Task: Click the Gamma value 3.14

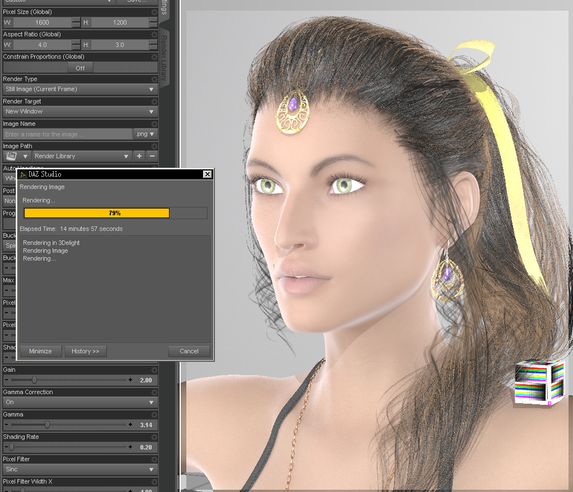Action: pos(146,425)
